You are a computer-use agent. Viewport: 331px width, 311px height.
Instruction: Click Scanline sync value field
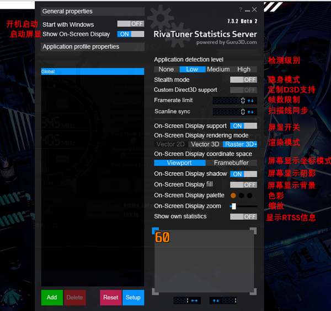pyautogui.click(x=229, y=112)
